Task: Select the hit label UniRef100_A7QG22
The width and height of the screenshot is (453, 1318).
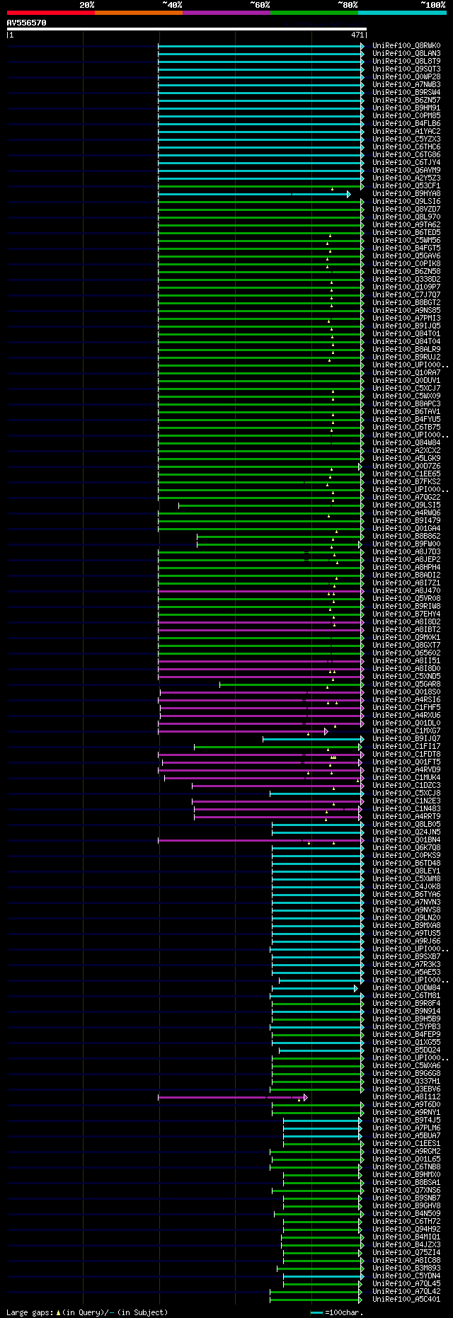Action: click(406, 497)
